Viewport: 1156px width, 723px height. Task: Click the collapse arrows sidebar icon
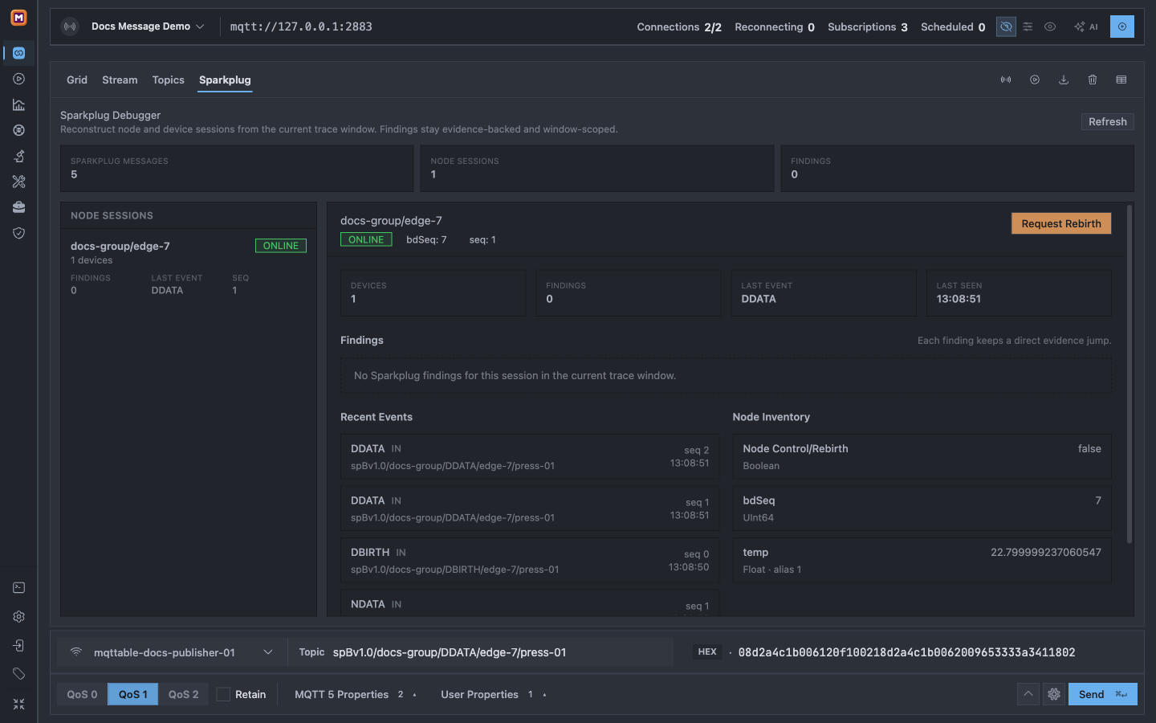pos(18,704)
